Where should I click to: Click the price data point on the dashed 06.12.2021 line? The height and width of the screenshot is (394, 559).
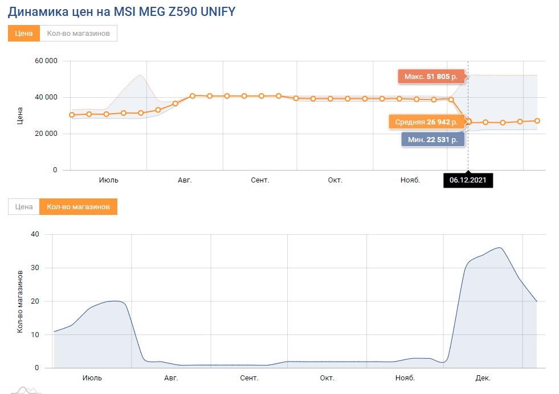coord(468,122)
